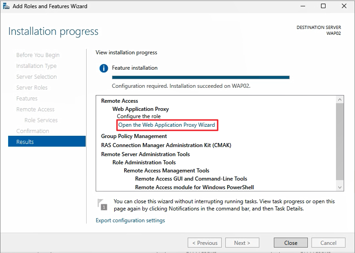
Task: Click the WAP02 destination server name
Action: 334,33
